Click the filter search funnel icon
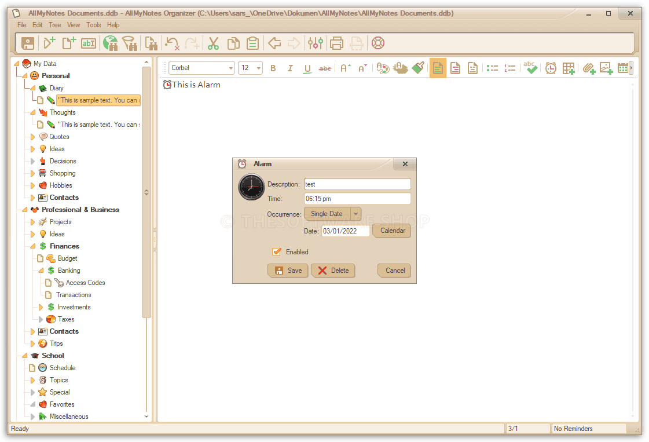This screenshot has width=649, height=442. point(130,43)
